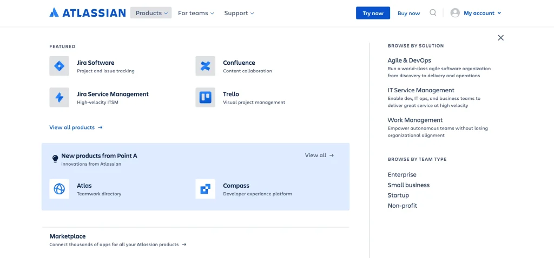This screenshot has width=554, height=258.
Task: Click the Atlassian logo in header
Action: click(87, 13)
